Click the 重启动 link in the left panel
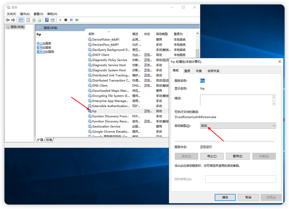Viewport: 289px width, 209px height. click(41, 52)
